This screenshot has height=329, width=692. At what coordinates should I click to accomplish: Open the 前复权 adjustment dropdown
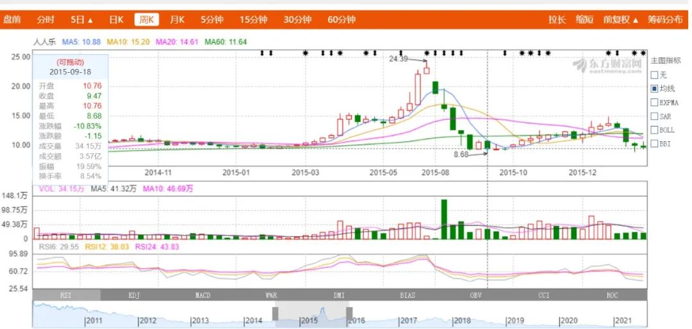[x=621, y=20]
